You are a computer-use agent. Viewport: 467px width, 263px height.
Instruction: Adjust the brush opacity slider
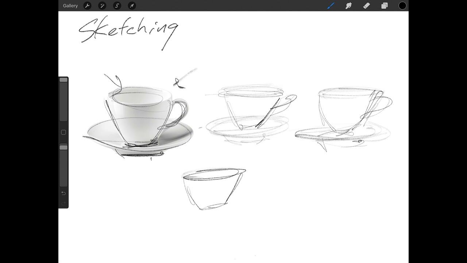[63, 165]
